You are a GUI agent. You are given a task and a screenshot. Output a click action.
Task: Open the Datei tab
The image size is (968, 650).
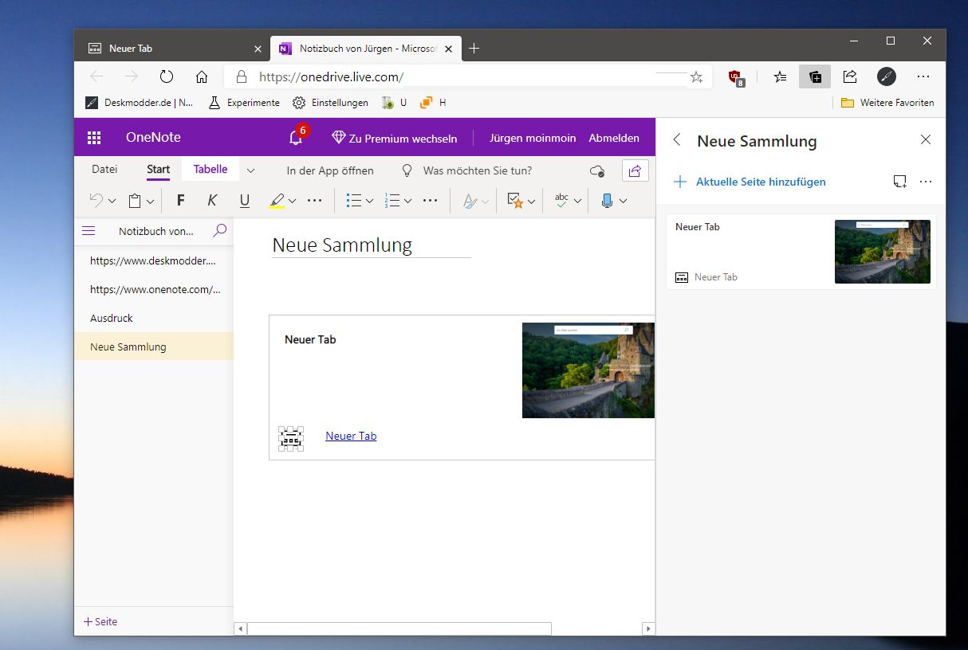pyautogui.click(x=104, y=170)
